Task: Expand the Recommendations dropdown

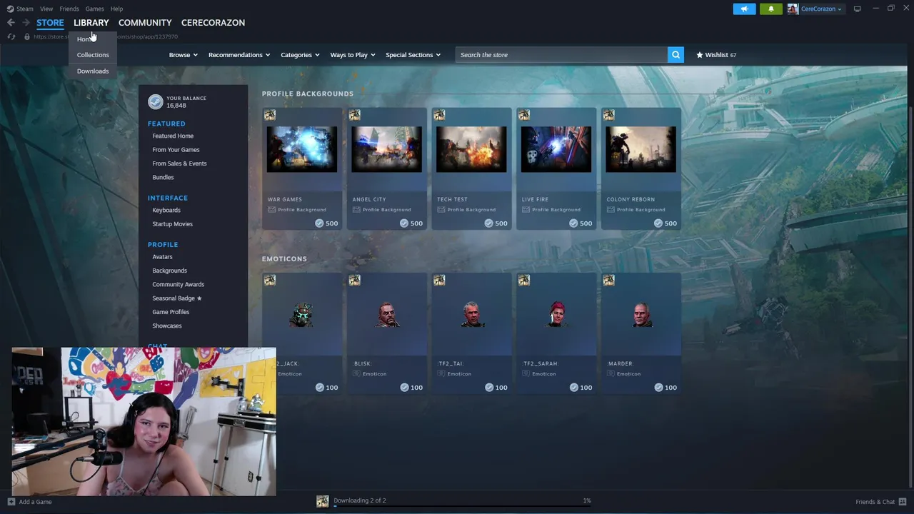Action: (239, 55)
